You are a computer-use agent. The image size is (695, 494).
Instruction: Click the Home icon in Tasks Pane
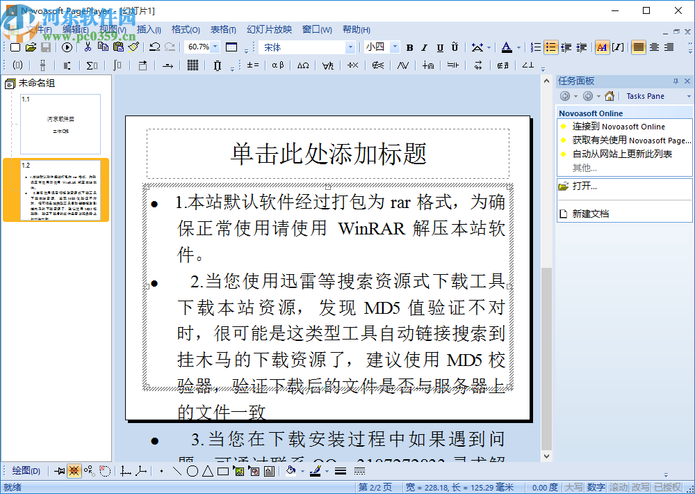609,95
